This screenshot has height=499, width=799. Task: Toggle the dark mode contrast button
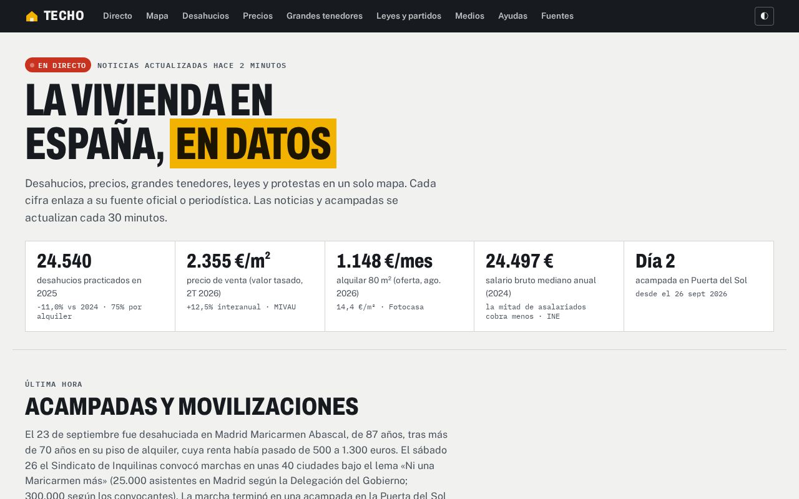pos(764,16)
